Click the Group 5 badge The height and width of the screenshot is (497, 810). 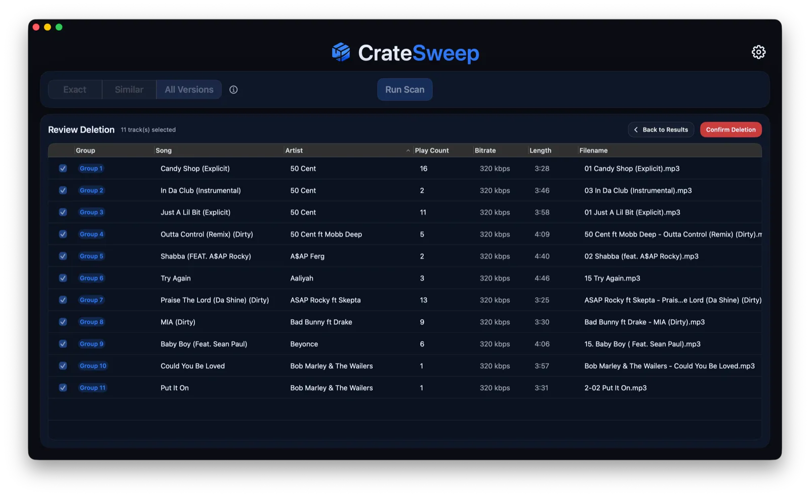point(92,256)
